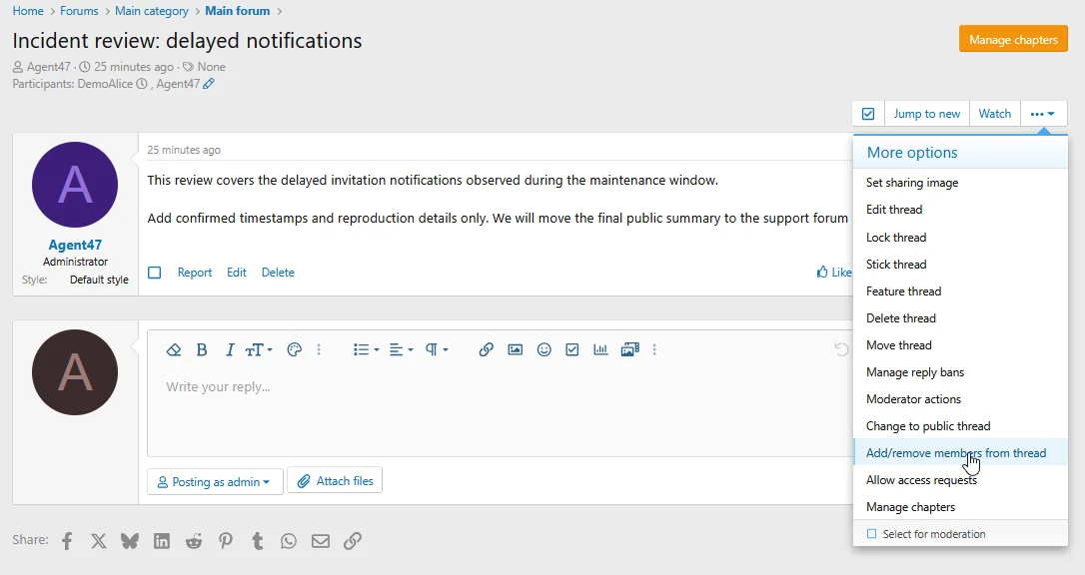Open the font size dropdown in the editor
Viewport: 1085px width, 575px height.
[259, 349]
